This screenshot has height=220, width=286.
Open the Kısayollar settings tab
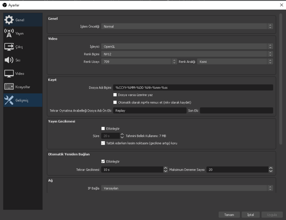23,87
